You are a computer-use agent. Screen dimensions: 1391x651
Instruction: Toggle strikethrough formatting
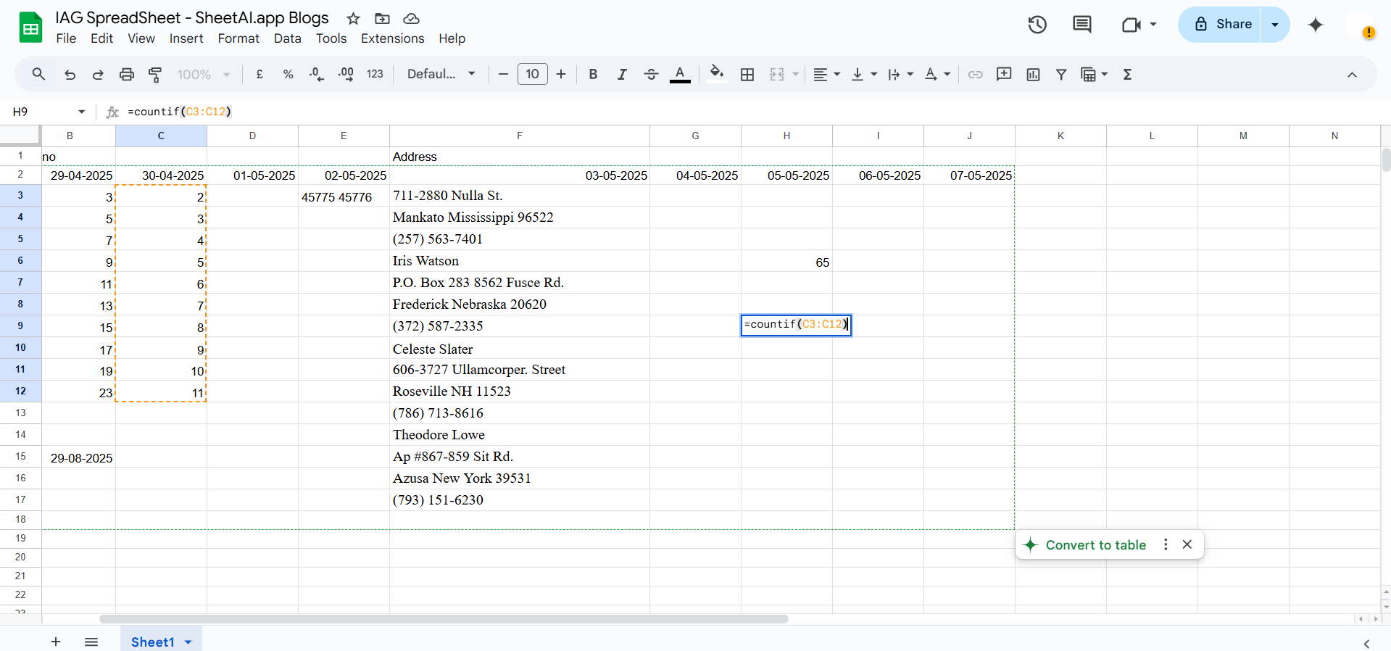pos(651,74)
